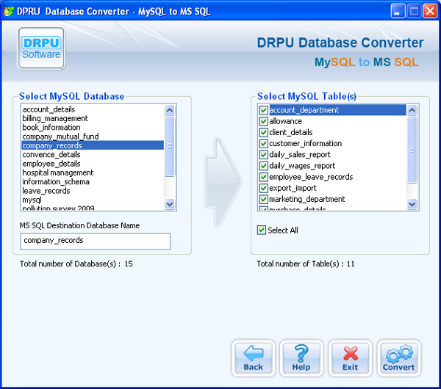
Task: Click table list scroll down arrow
Action: click(x=412, y=204)
